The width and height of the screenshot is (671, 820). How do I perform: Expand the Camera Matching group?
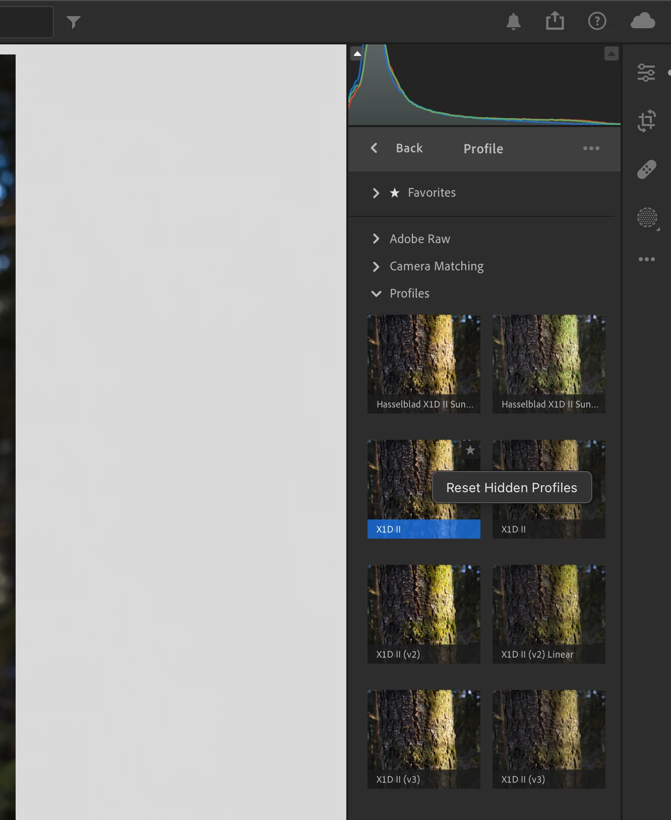(x=376, y=267)
